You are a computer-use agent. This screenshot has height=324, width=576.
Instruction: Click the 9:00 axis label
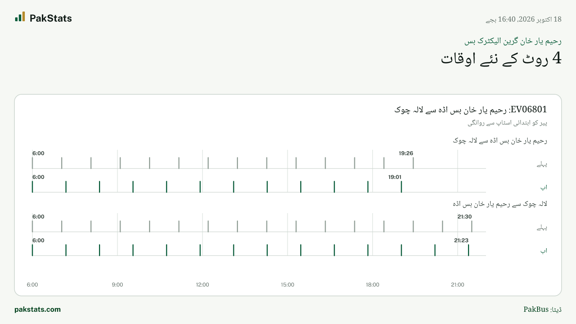coord(117,285)
